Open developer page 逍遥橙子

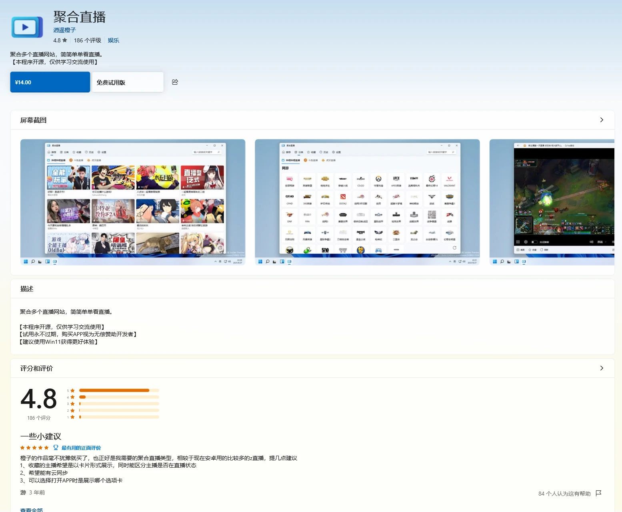point(64,30)
